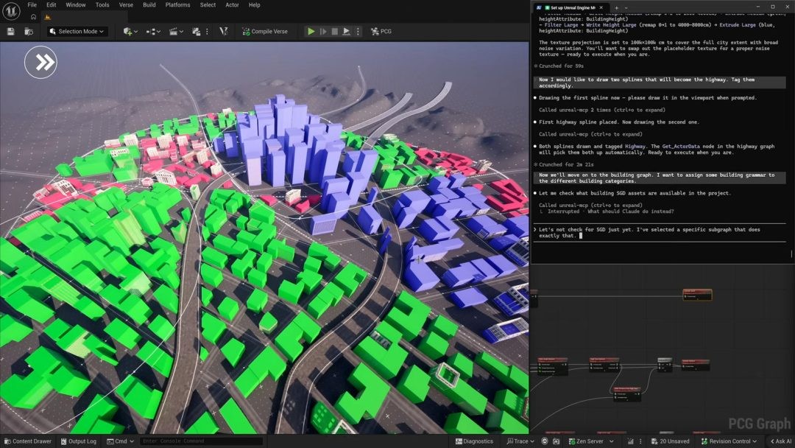Screen dimensions: 795x448
Task: Click the eject/possess play icon
Action: pos(346,32)
